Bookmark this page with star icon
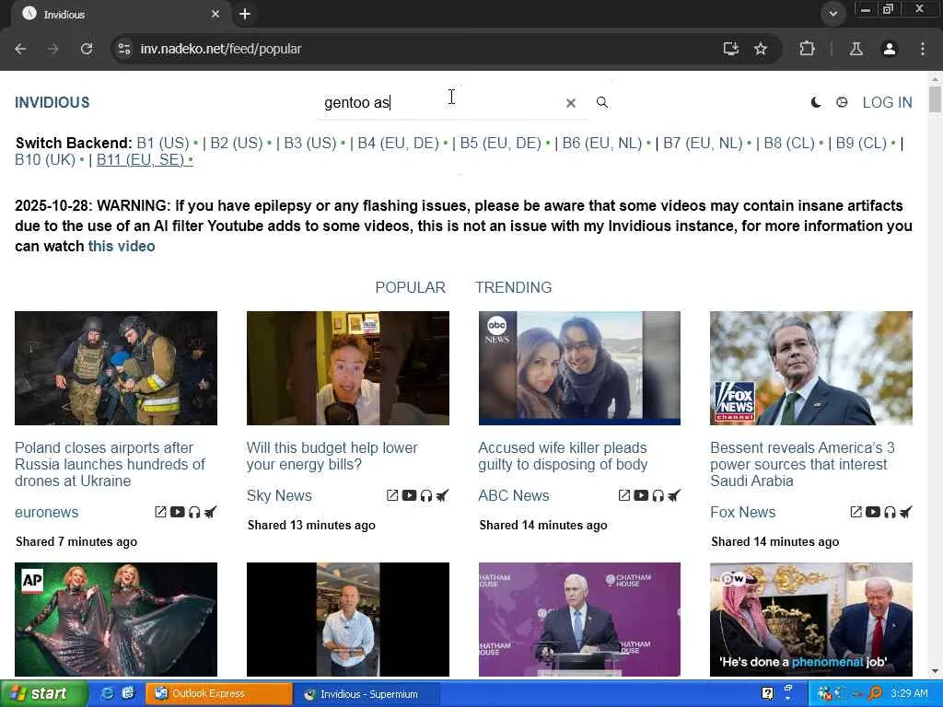This screenshot has height=707, width=943. [x=761, y=49]
